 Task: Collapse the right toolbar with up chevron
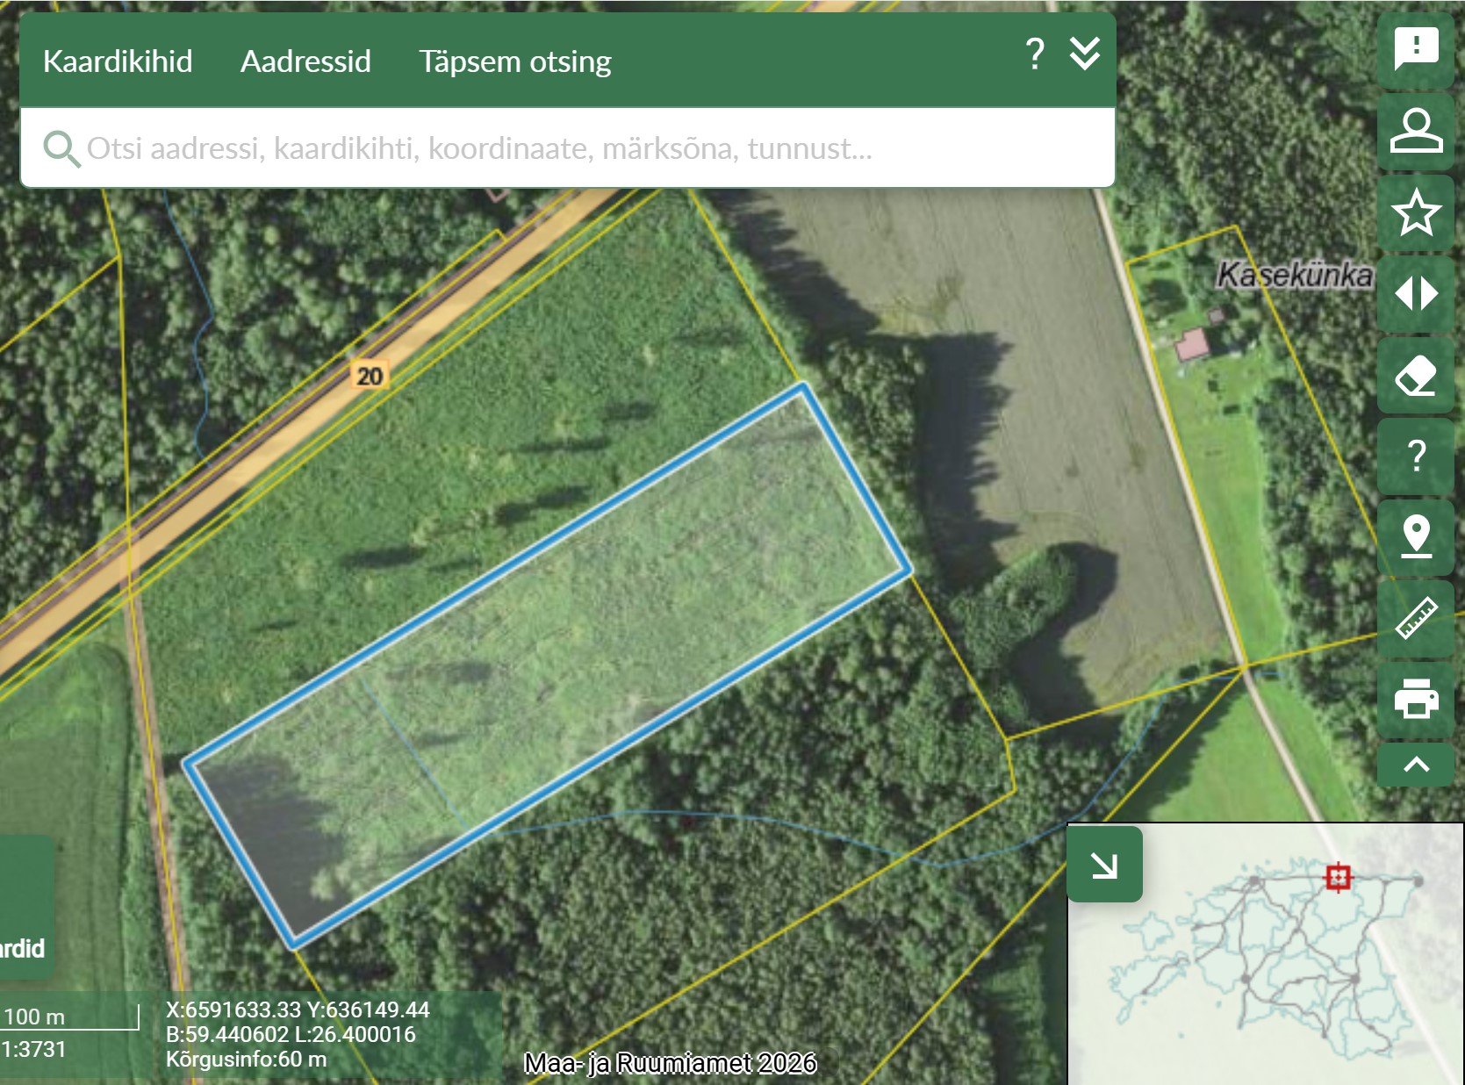[1416, 765]
